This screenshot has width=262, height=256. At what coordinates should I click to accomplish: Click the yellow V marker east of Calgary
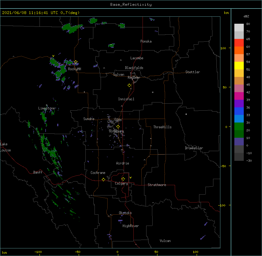pyautogui.click(x=130, y=178)
